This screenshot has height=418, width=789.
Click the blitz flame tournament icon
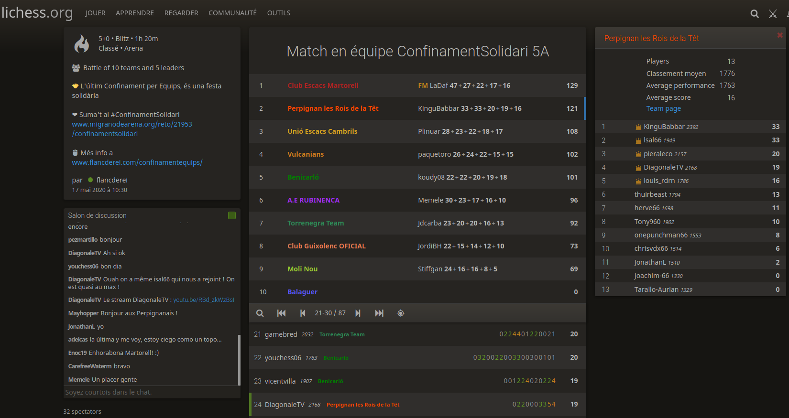(82, 43)
